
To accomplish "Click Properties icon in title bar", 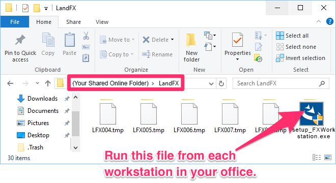I will pyautogui.click(x=25, y=8).
